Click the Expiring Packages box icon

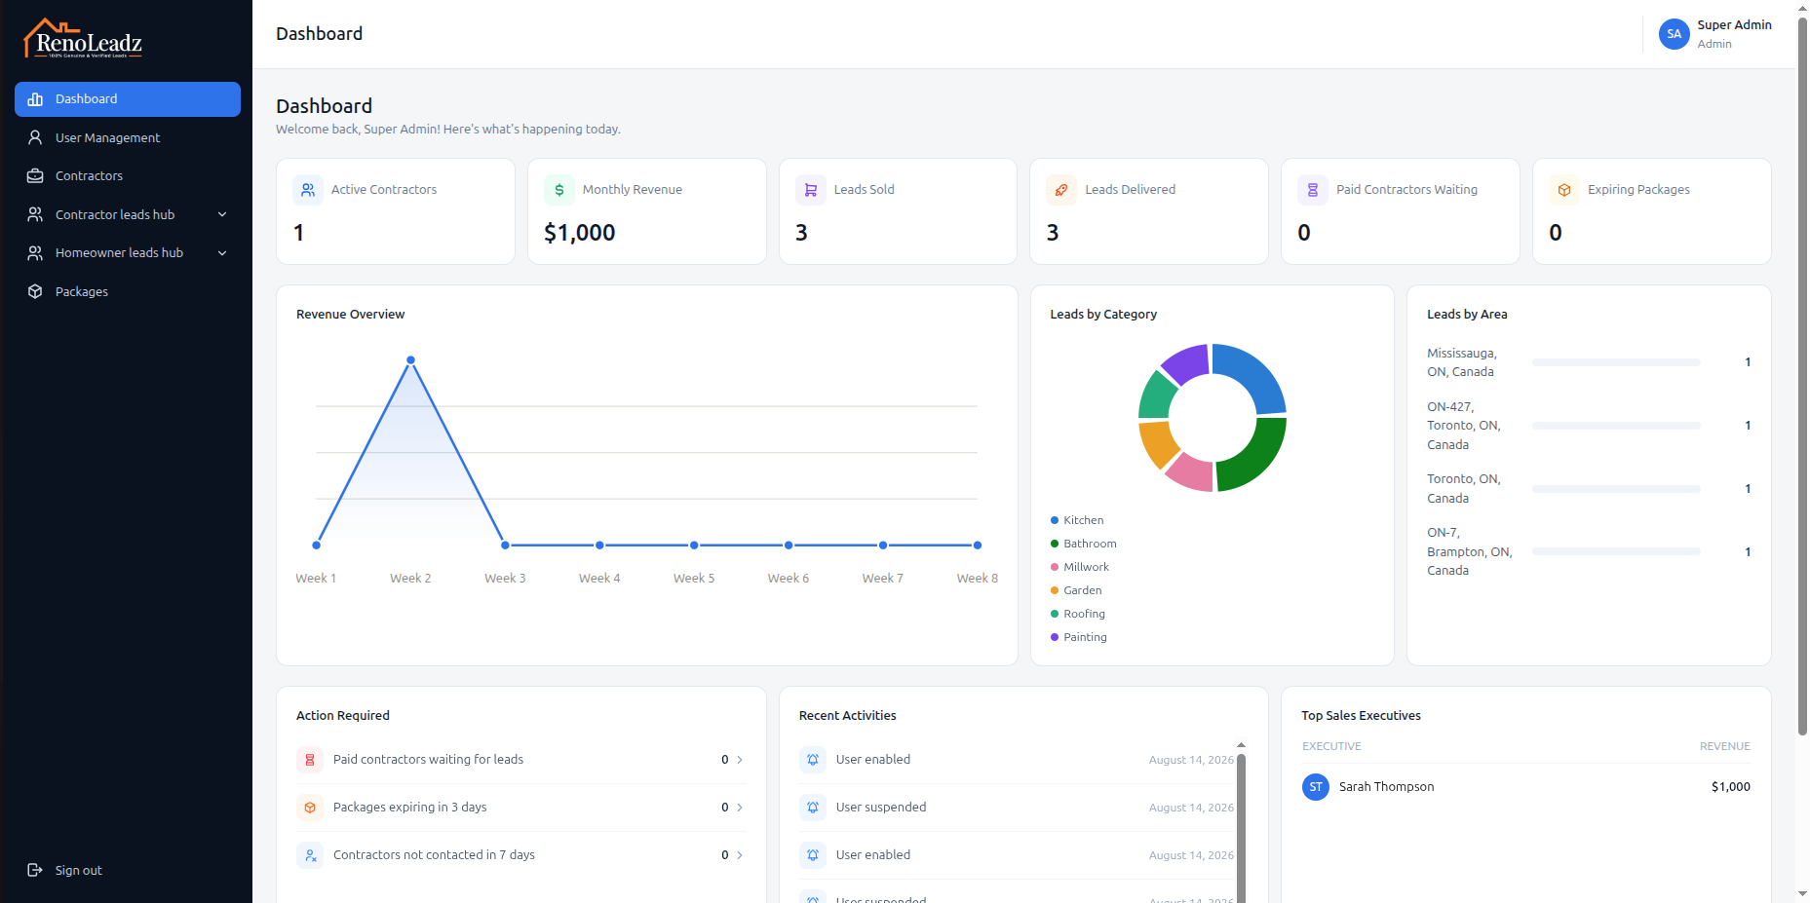pos(1564,190)
